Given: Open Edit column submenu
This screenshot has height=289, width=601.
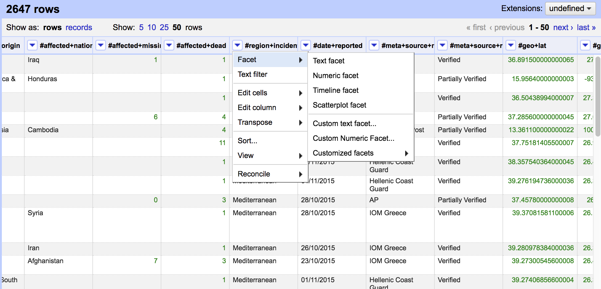Looking at the screenshot, I should 270,108.
